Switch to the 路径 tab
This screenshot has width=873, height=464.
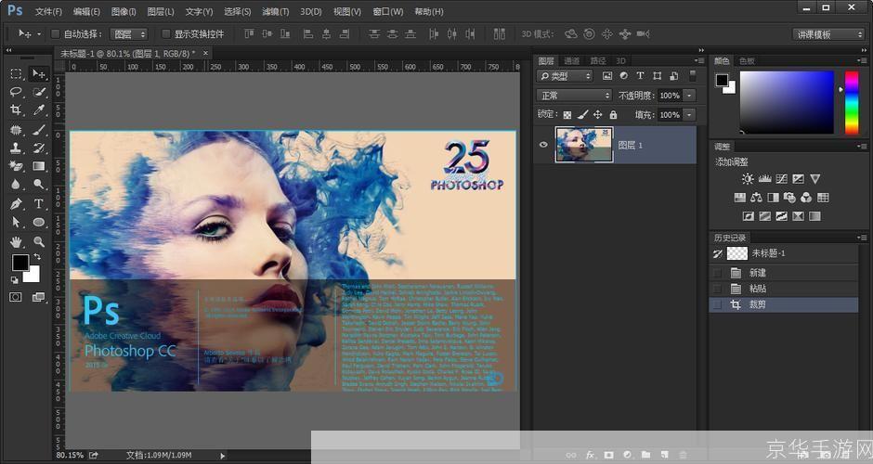click(x=598, y=60)
